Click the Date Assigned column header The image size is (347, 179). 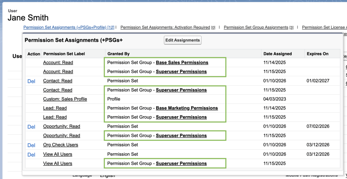pos(277,54)
